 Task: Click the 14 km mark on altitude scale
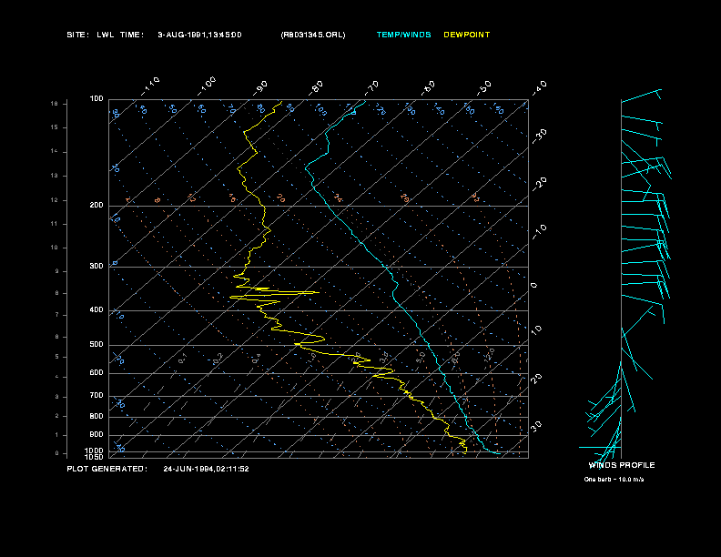(x=55, y=151)
